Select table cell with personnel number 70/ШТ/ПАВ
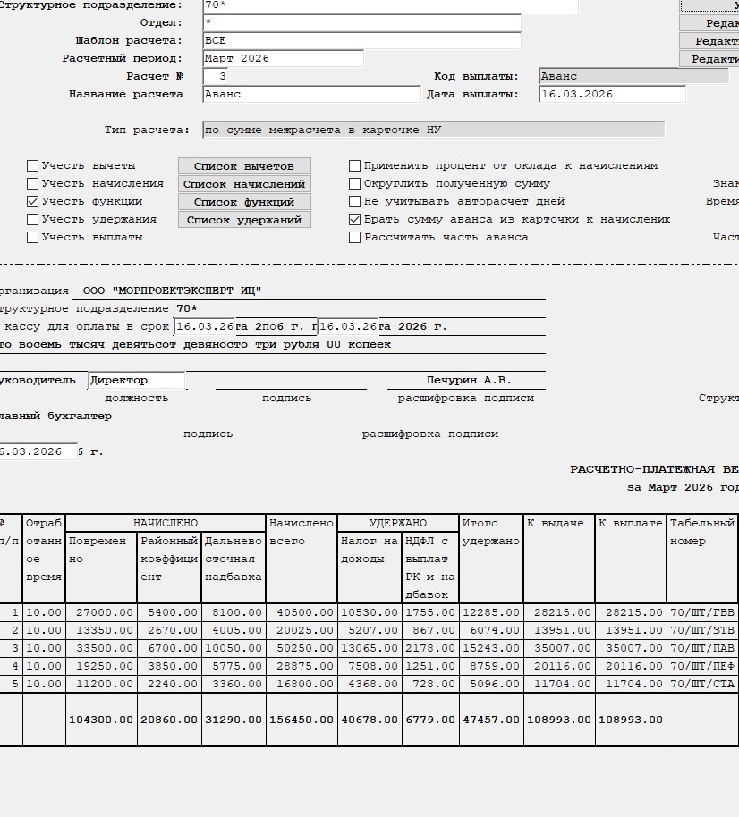 (701, 648)
